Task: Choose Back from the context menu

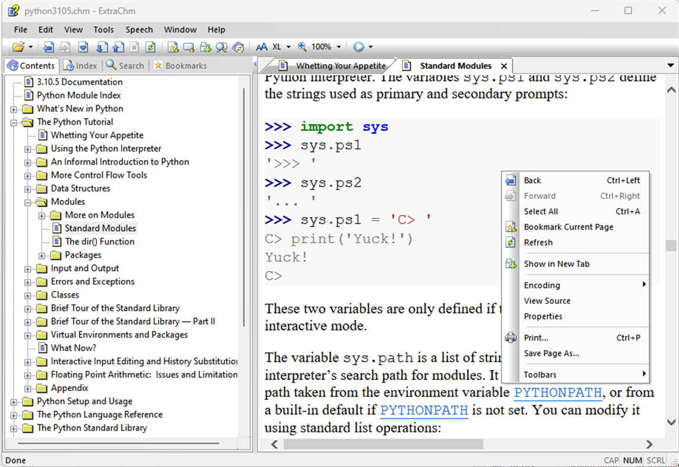Action: [576, 180]
